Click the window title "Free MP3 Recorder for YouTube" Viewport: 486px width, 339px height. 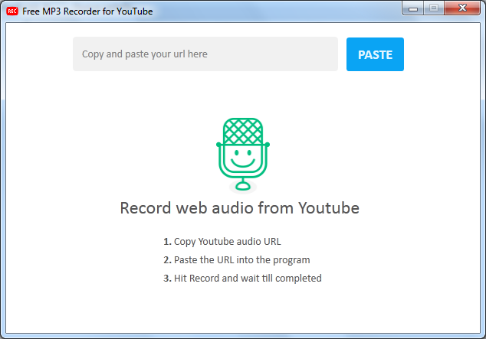click(x=87, y=11)
